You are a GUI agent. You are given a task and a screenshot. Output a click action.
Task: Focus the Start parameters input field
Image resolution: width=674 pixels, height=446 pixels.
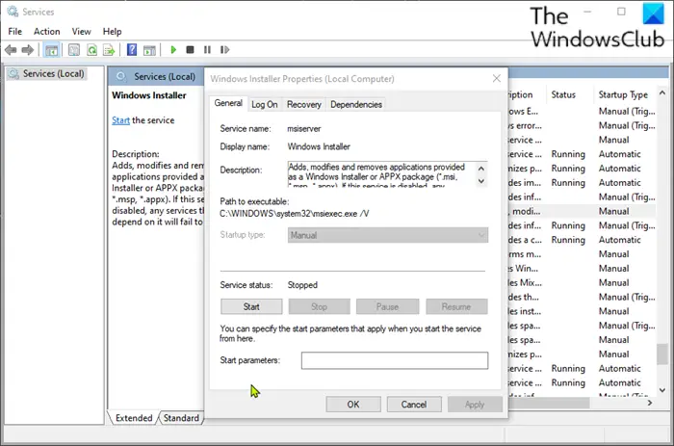[x=395, y=360]
